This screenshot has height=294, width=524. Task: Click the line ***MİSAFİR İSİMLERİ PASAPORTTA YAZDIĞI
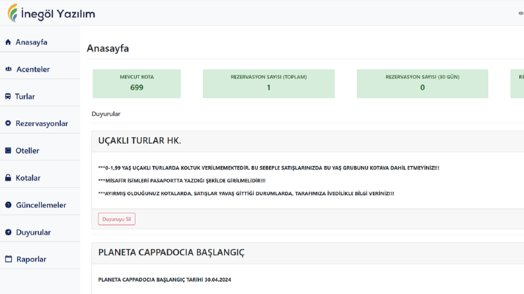(182, 181)
